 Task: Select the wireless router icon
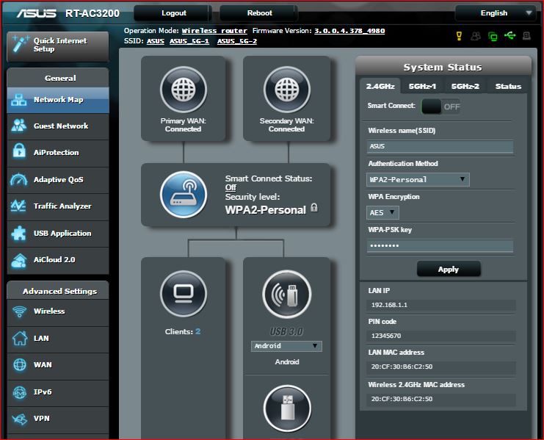(x=184, y=195)
